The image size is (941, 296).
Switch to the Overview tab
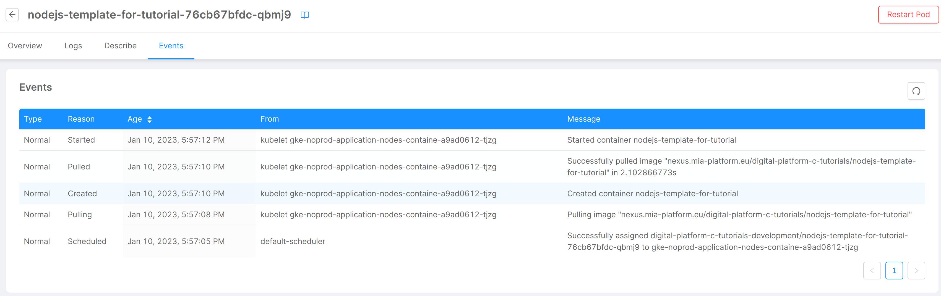pyautogui.click(x=25, y=46)
